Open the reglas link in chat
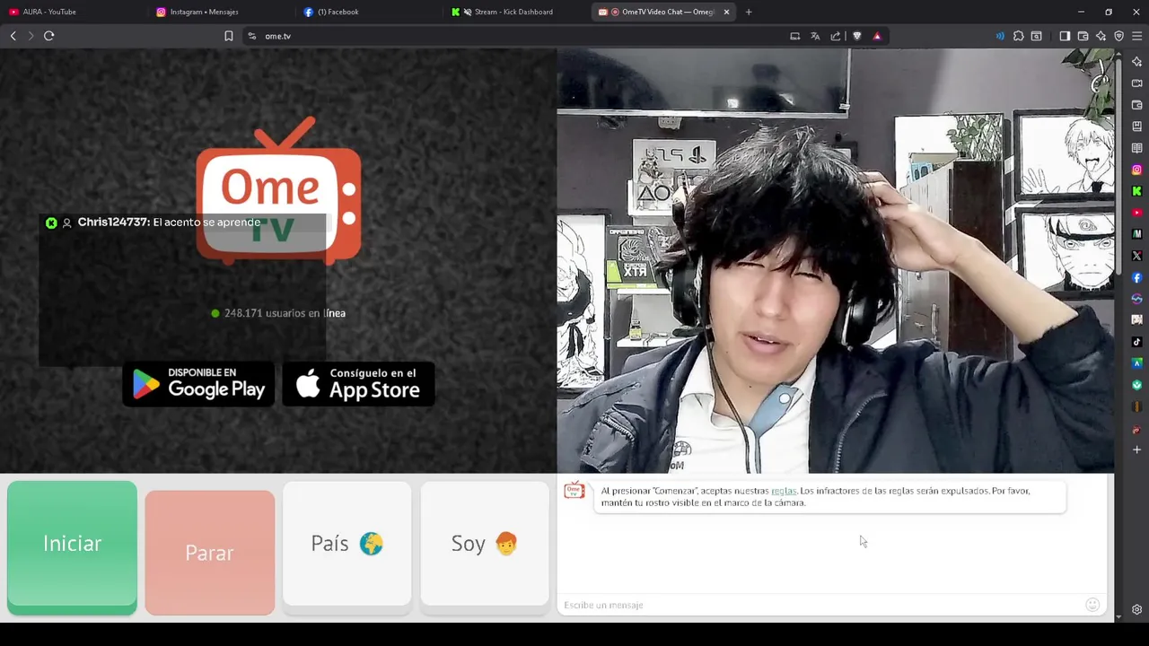Image resolution: width=1149 pixels, height=646 pixels. click(x=784, y=491)
